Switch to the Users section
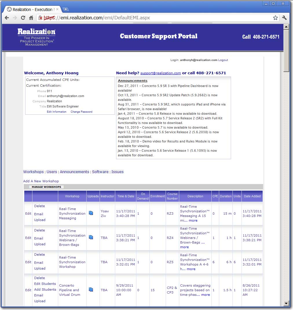 pyautogui.click(x=52, y=172)
